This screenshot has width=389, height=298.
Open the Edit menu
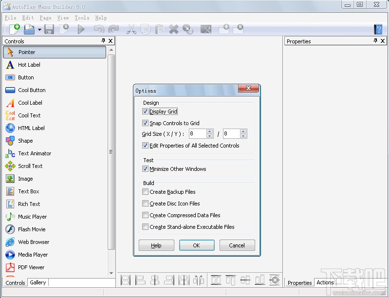coord(28,18)
